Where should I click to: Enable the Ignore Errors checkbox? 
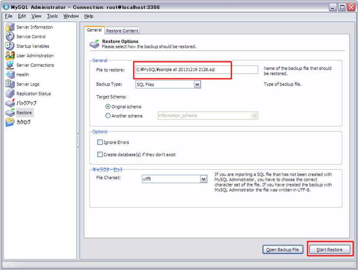click(100, 142)
